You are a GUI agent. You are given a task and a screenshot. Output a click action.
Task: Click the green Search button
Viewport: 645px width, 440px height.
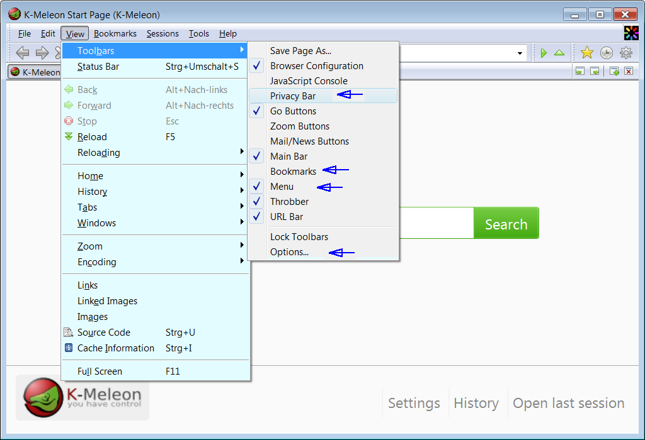click(x=506, y=224)
